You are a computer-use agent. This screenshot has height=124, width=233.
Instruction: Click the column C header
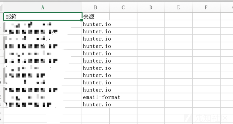(123, 7)
